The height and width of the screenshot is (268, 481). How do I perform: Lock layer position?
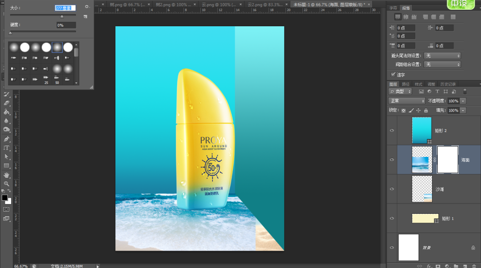click(x=418, y=111)
